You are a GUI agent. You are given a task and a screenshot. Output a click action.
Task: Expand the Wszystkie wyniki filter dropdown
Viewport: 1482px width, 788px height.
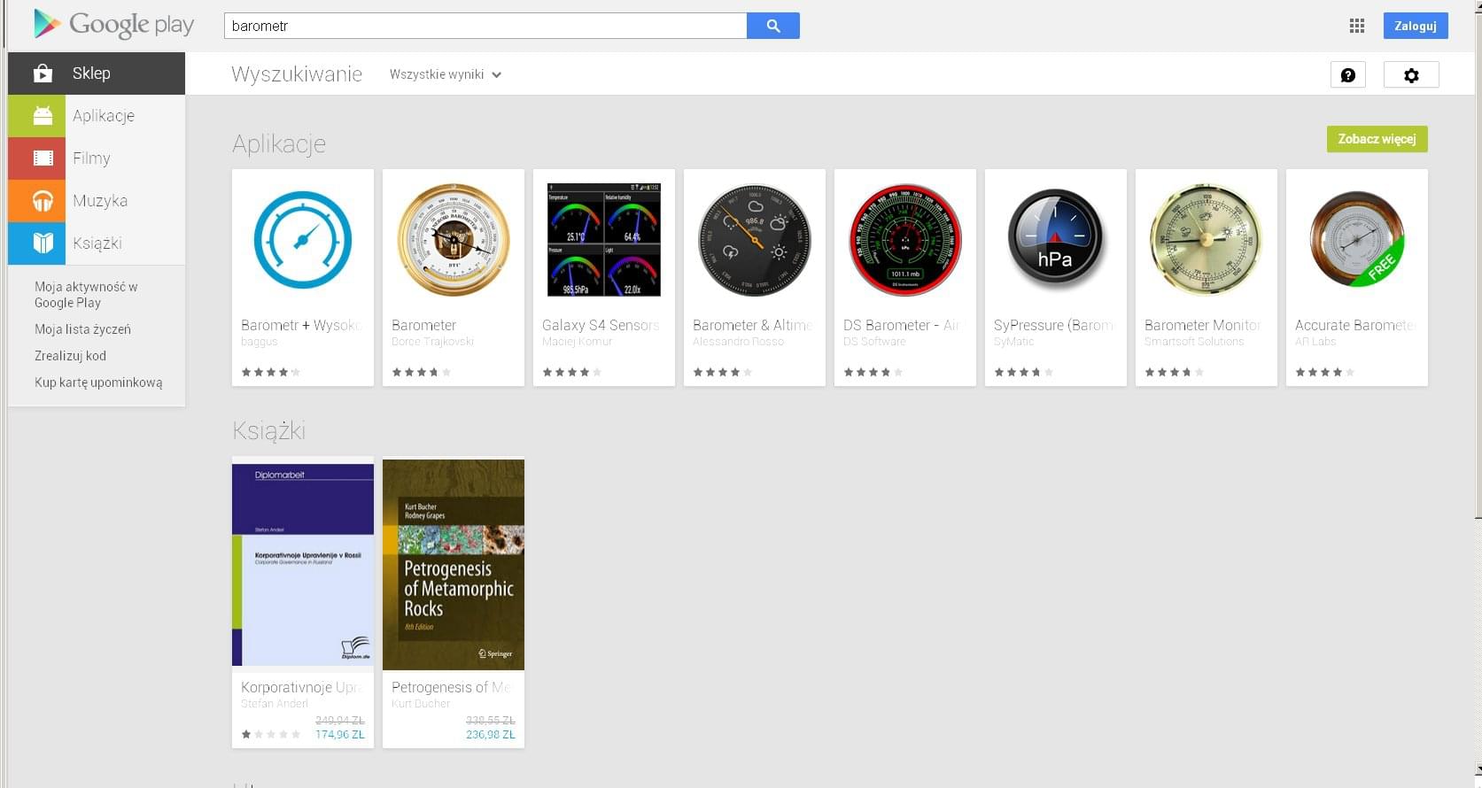[x=446, y=75]
